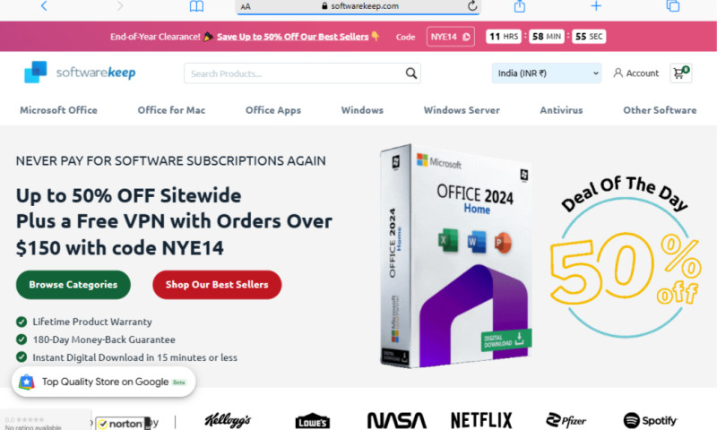Show all open tabs overview
The image size is (717, 430).
(673, 6)
